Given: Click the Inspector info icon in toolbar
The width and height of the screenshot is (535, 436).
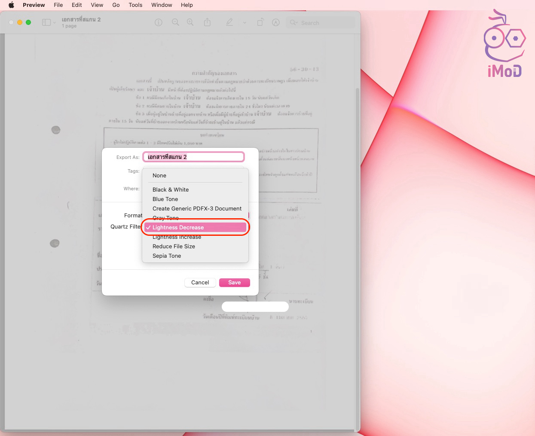Looking at the screenshot, I should [x=159, y=22].
